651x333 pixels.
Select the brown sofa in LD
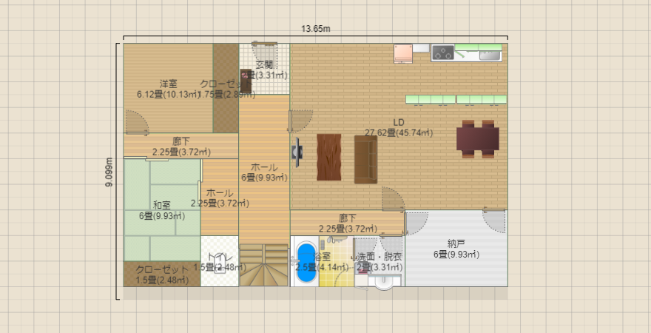click(x=365, y=159)
